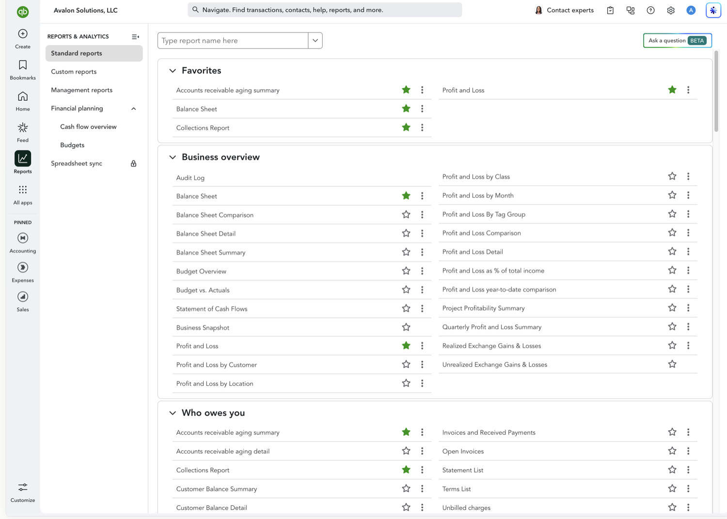Click the QuickBooks logo icon

[23, 12]
